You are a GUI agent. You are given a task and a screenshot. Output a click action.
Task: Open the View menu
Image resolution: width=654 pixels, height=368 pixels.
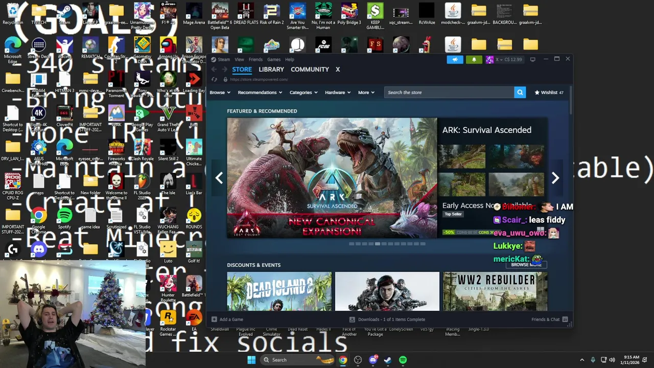239,59
